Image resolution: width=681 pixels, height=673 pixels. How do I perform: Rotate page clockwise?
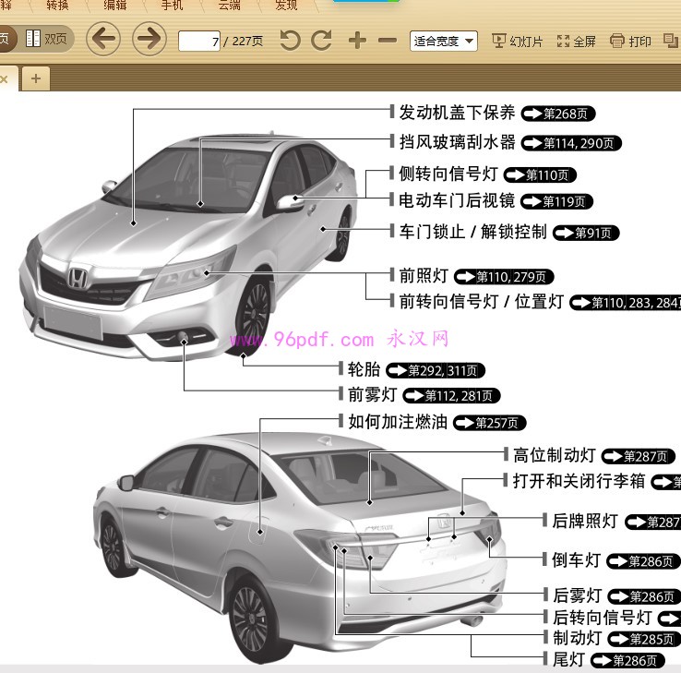322,41
